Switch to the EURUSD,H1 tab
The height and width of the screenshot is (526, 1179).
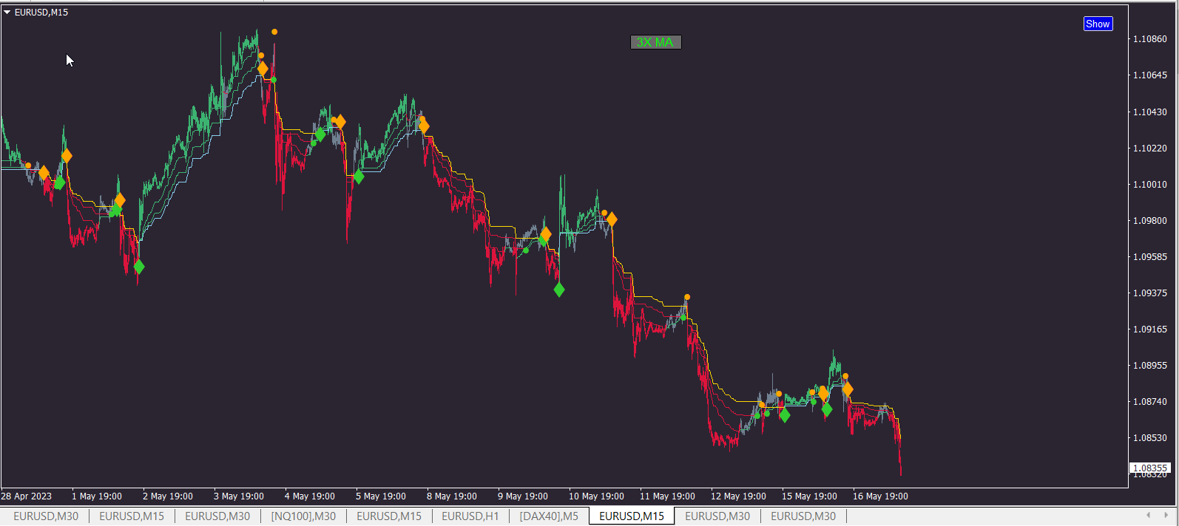pyautogui.click(x=470, y=516)
